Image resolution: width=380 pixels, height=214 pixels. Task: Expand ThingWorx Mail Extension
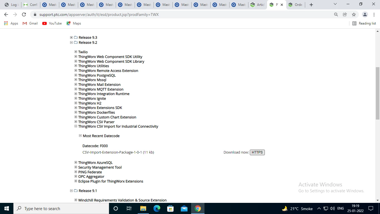click(76, 84)
